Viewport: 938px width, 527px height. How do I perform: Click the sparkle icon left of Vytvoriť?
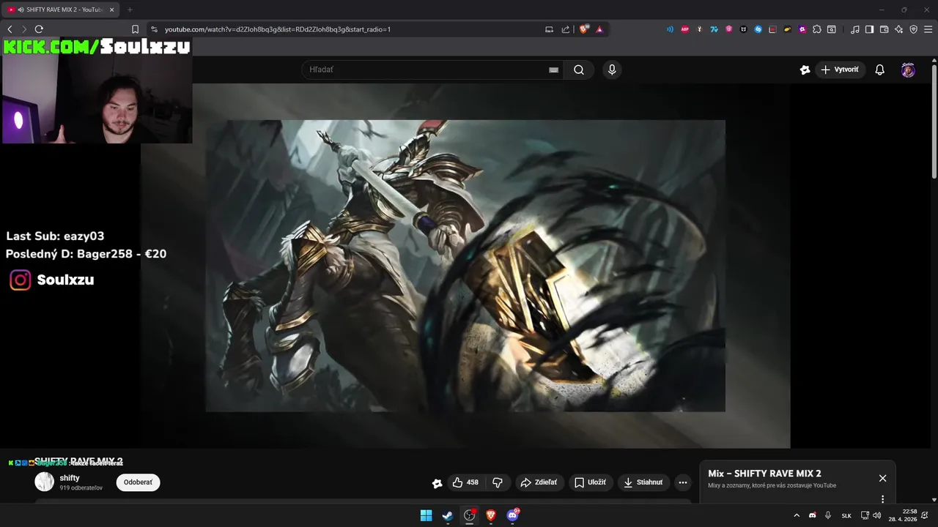pyautogui.click(x=805, y=70)
